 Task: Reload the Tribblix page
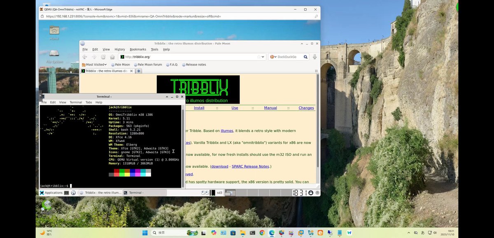[x=103, y=57]
